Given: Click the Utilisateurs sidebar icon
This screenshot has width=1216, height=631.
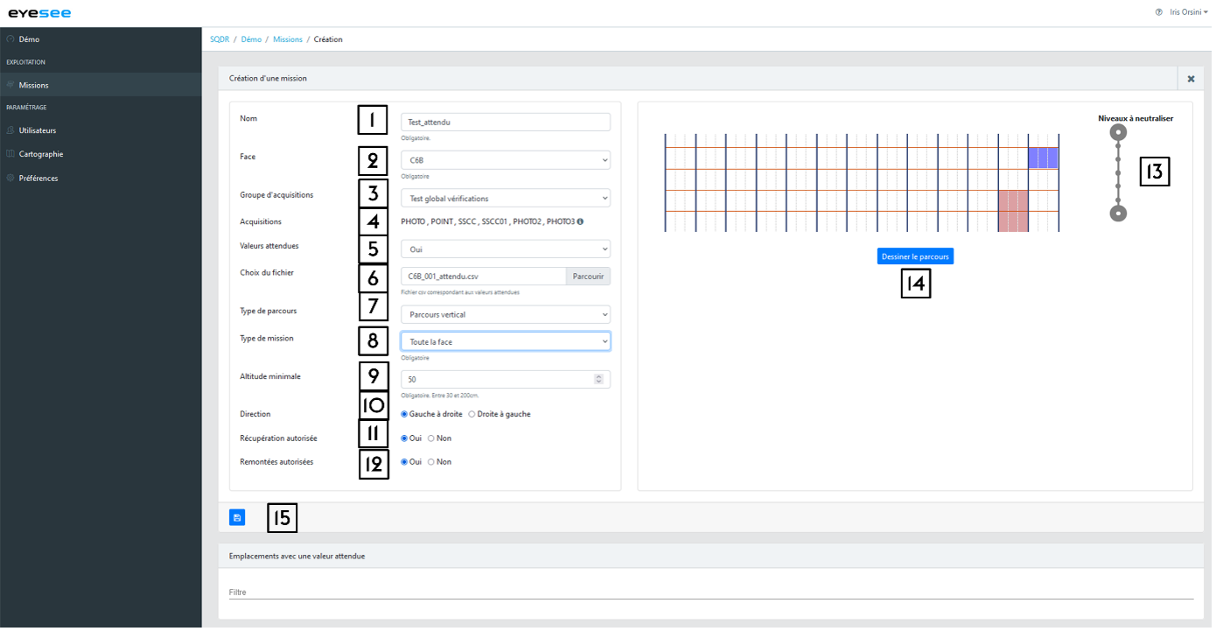Looking at the screenshot, I should [10, 130].
